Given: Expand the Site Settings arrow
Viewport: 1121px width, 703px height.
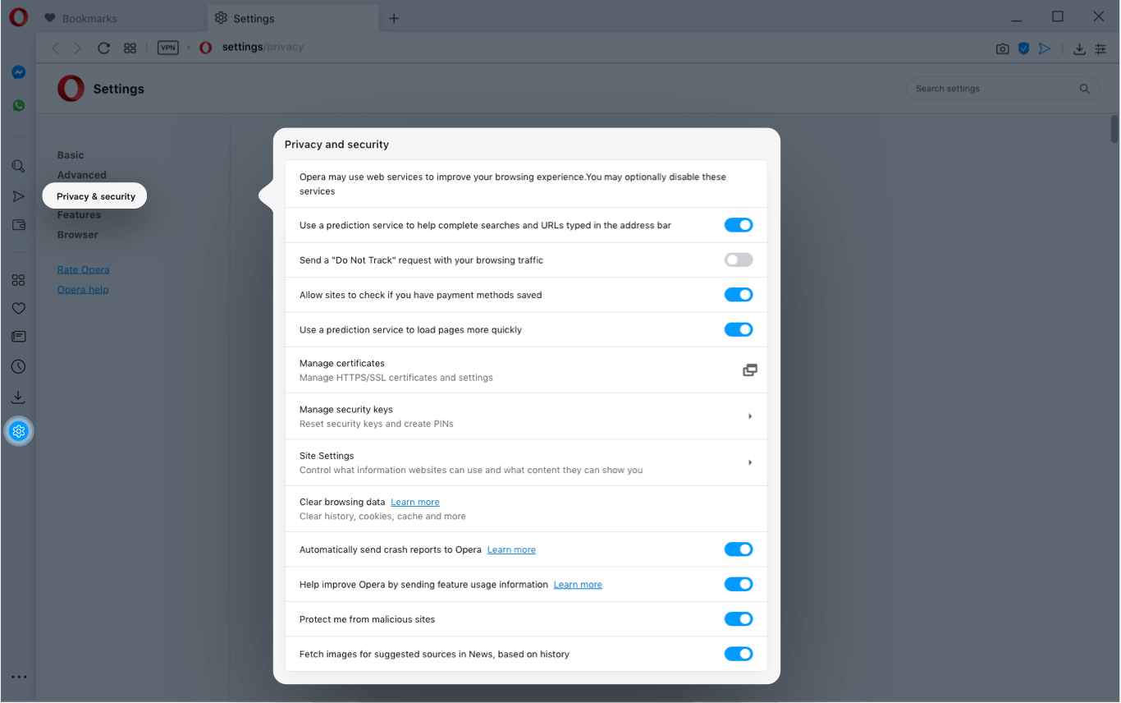Looking at the screenshot, I should point(749,462).
